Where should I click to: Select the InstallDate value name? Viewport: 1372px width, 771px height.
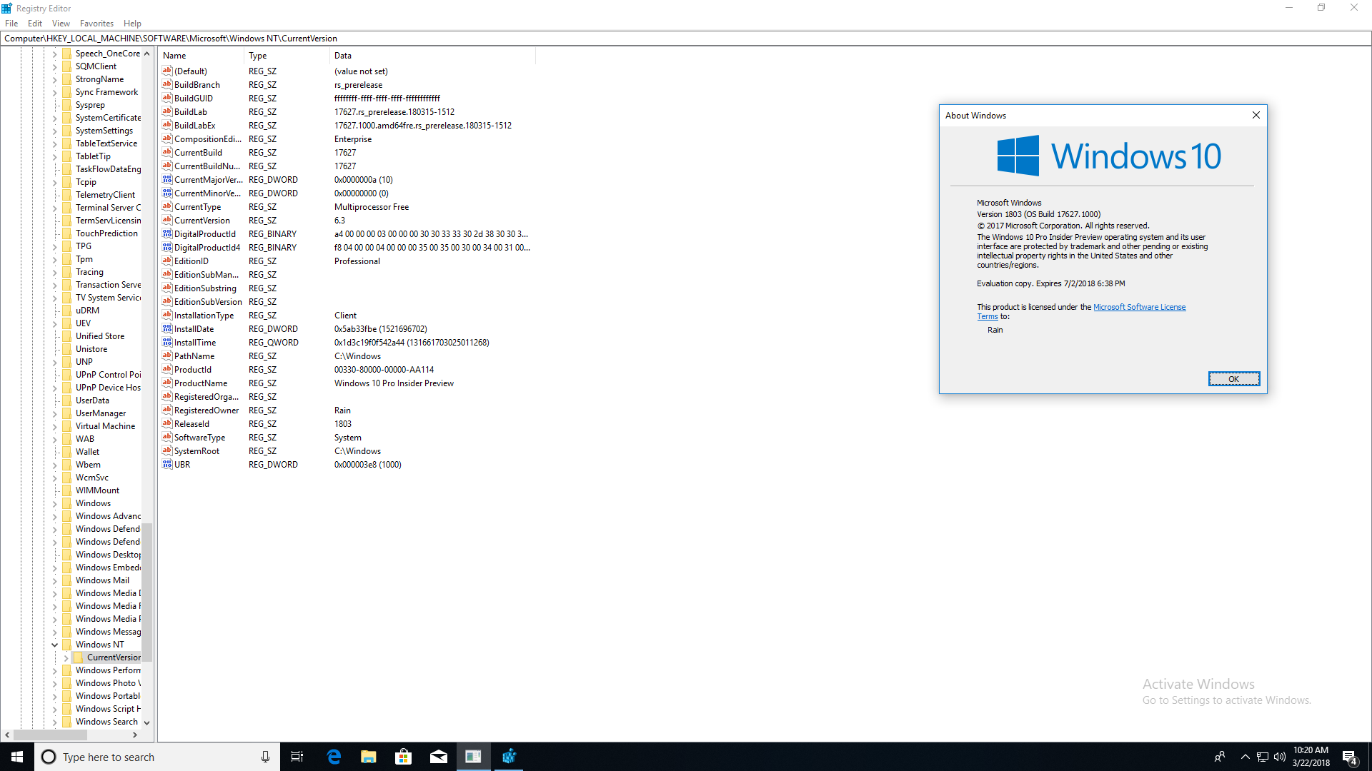194,328
